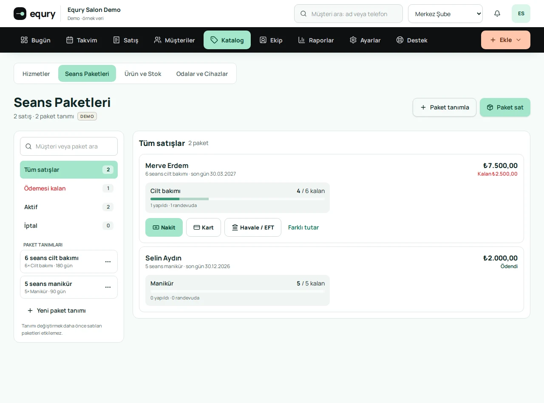Open Ayarlar settings

pyautogui.click(x=365, y=40)
